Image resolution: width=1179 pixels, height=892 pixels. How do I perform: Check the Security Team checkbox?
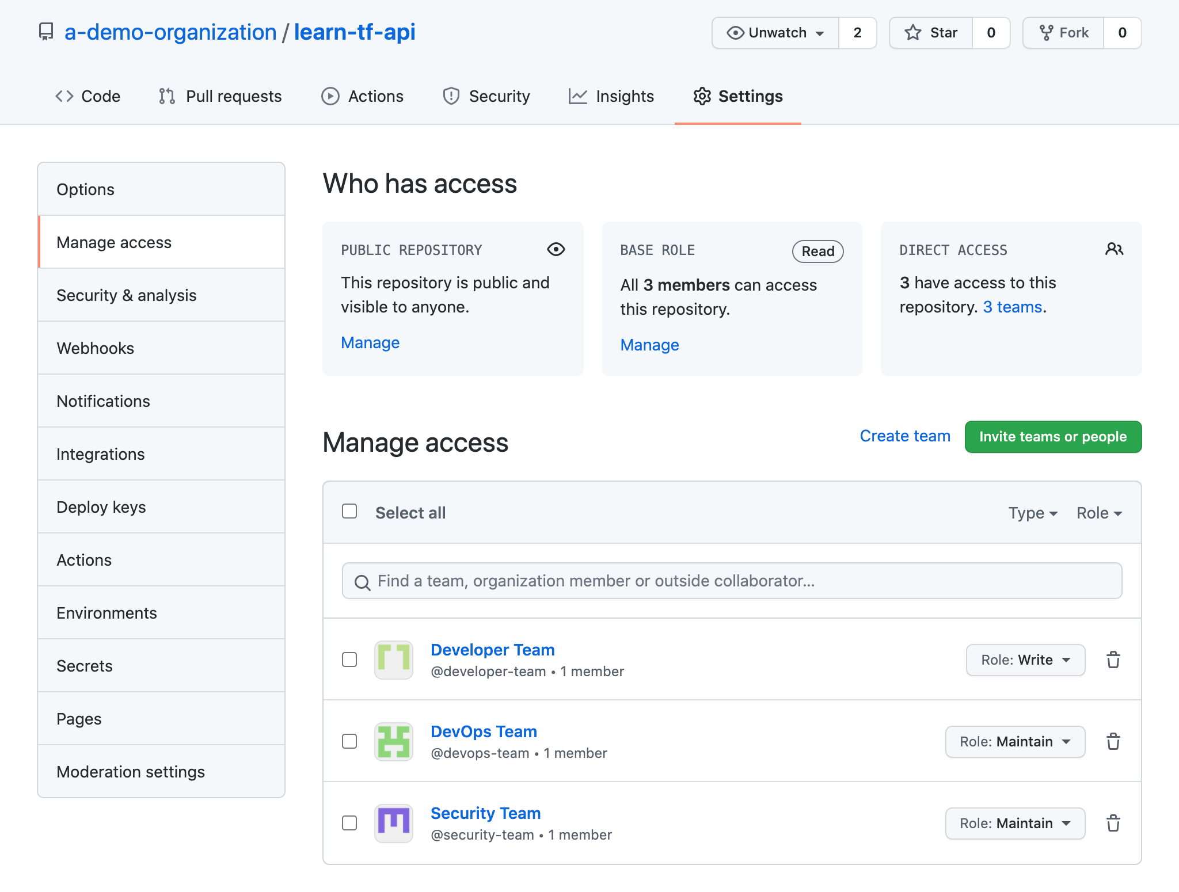[349, 823]
